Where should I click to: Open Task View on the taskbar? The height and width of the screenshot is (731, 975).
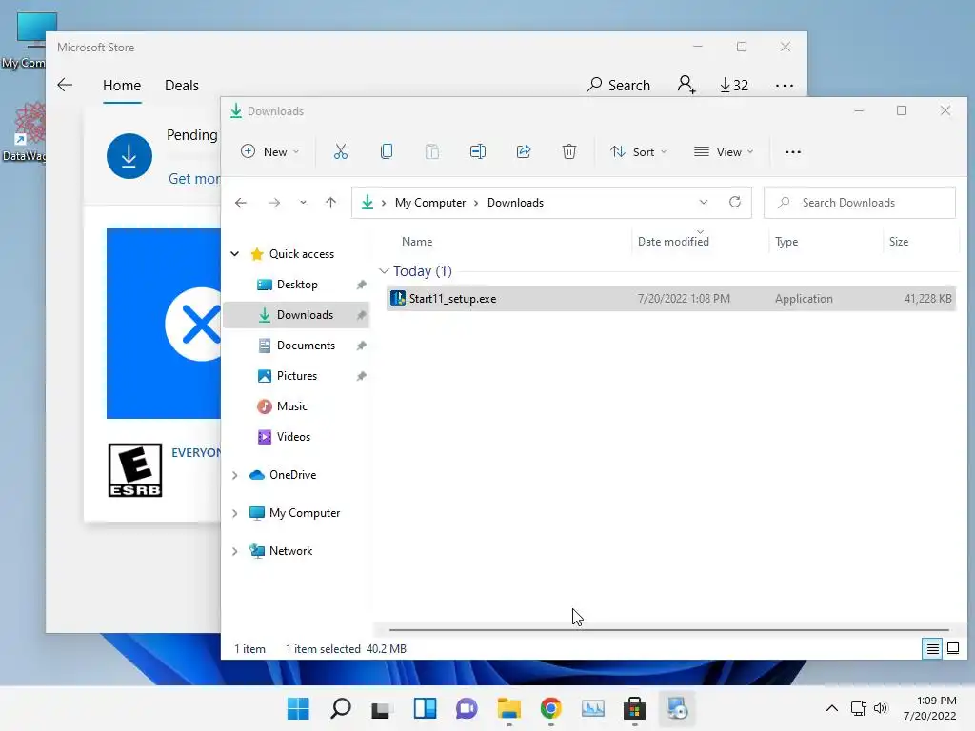tap(382, 709)
